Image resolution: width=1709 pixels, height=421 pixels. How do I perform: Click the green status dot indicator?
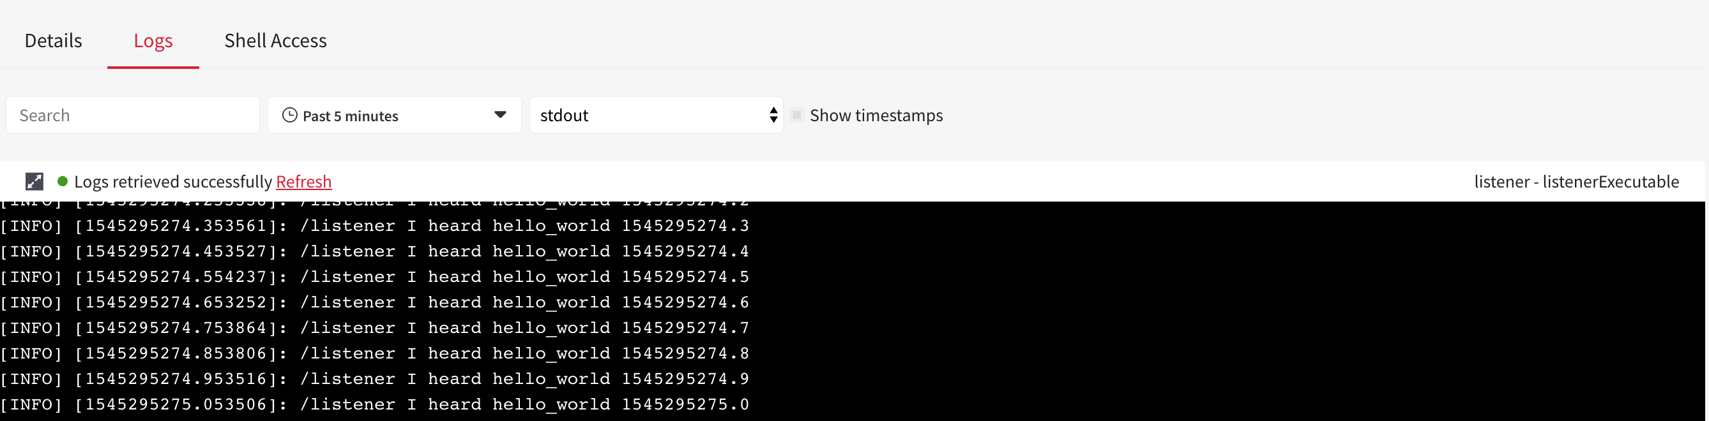click(x=63, y=181)
